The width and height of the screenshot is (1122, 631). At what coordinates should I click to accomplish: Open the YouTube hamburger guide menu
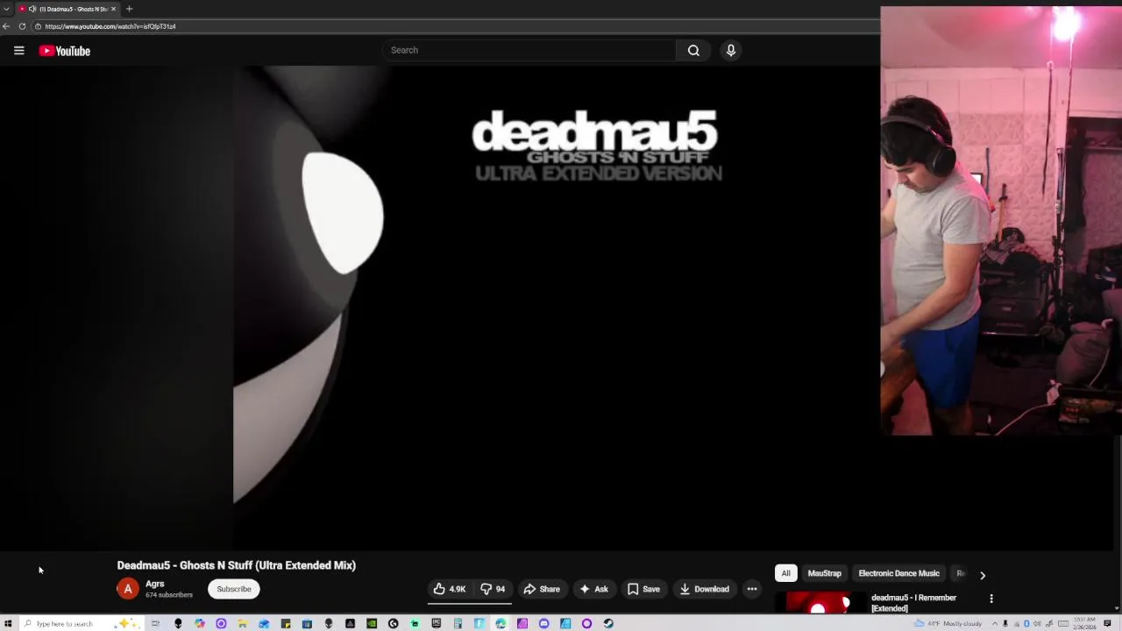[x=18, y=51]
